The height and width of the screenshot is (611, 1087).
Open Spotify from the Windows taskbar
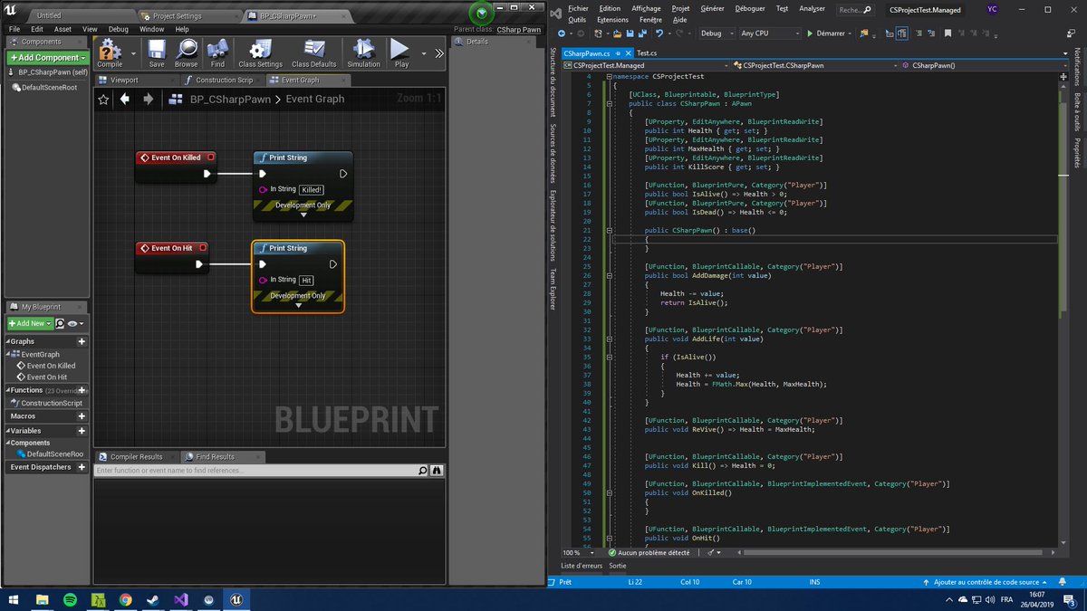point(70,599)
